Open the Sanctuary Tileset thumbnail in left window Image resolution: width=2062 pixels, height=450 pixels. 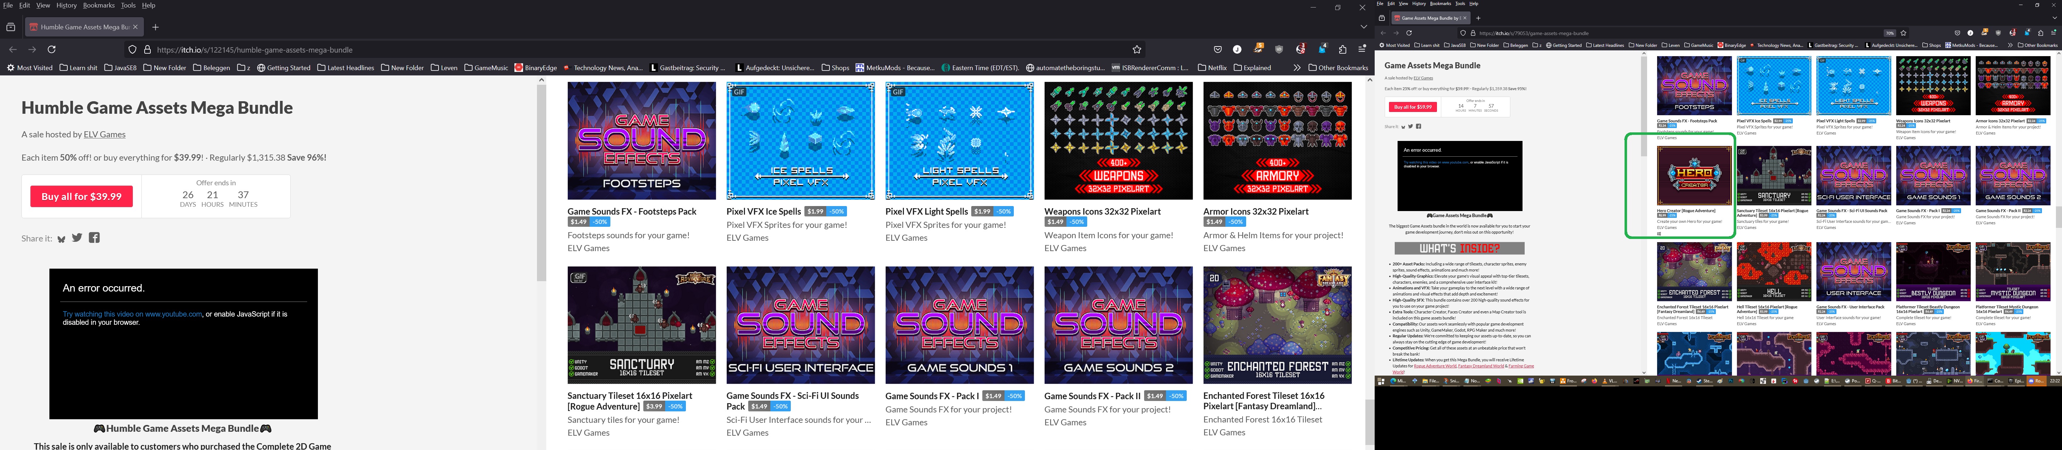(x=641, y=325)
